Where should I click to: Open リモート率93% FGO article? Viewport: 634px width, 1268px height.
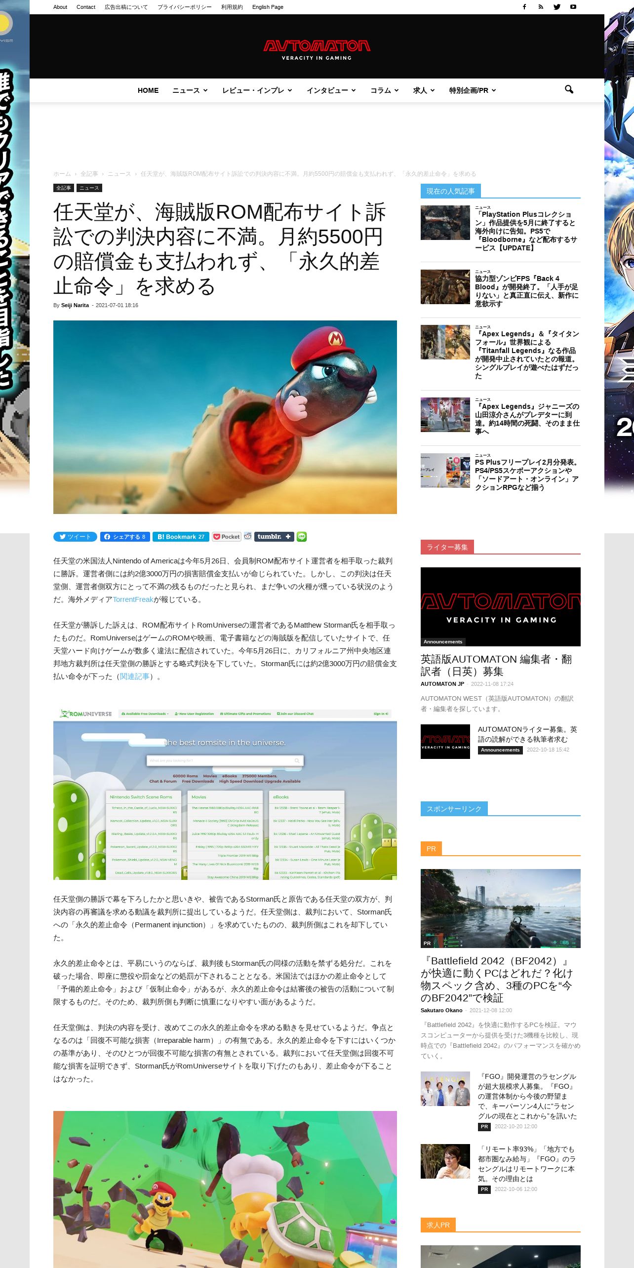528,1164
